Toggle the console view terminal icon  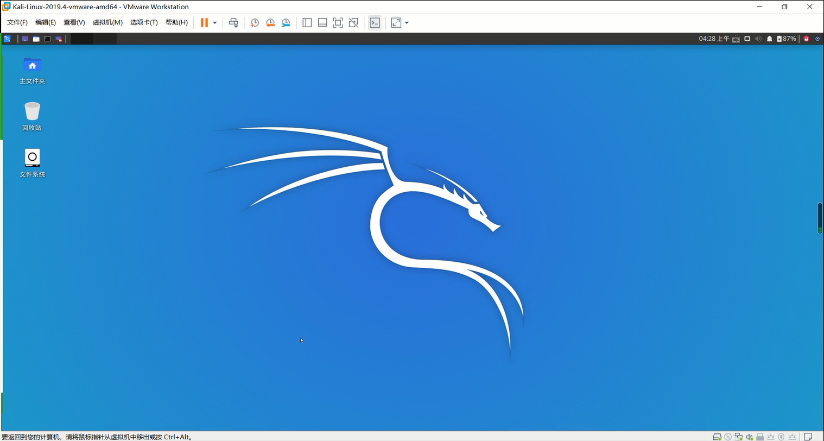pos(375,22)
